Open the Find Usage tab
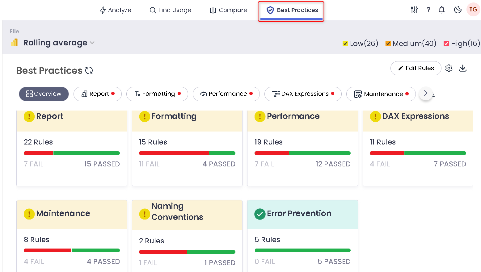 [170, 10]
